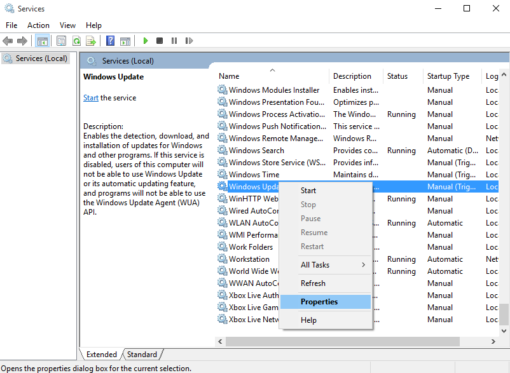Click the Pause Service toolbar icon

(x=174, y=41)
